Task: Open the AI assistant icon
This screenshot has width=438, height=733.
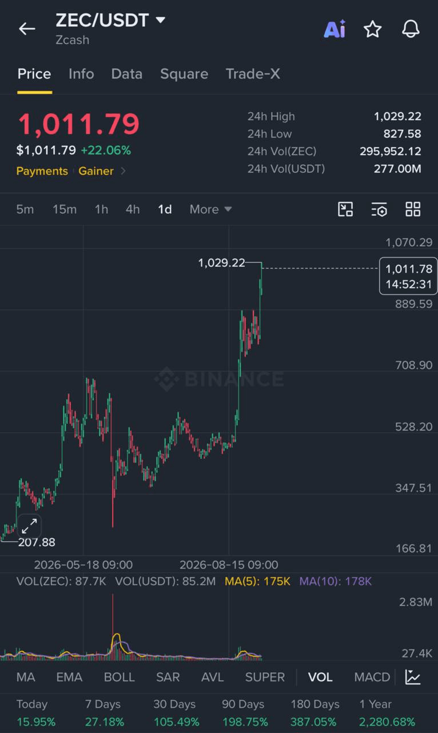Action: coord(335,29)
